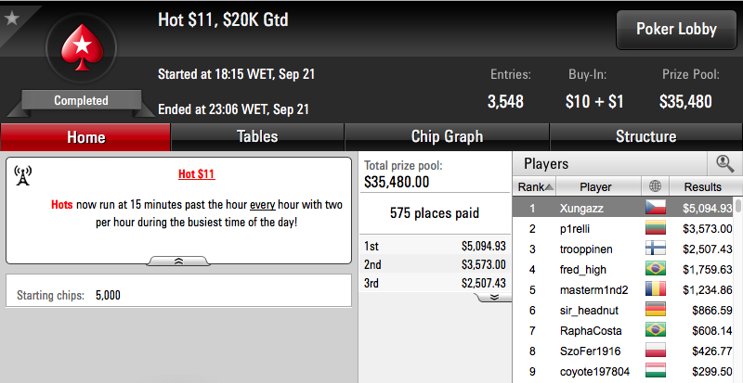The width and height of the screenshot is (743, 383).
Task: Sort players by Rank column arrow
Action: [x=549, y=187]
